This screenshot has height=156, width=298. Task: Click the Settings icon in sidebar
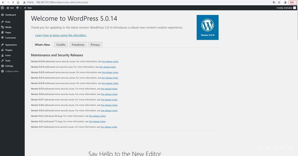[x=2, y=66]
